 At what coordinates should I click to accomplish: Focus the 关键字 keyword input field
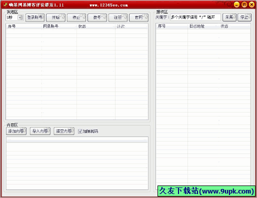[195, 17]
